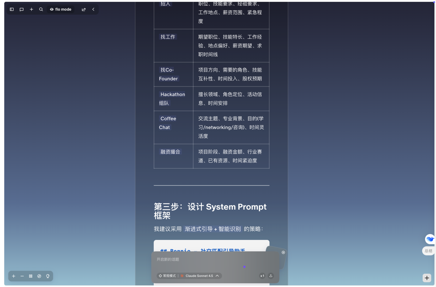Viewport: 436px width, 287px height.
Task: Toggle the sidebar panel icon
Action: [12, 9]
